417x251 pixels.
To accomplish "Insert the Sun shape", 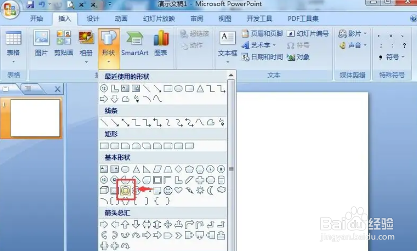I will pos(200,190).
